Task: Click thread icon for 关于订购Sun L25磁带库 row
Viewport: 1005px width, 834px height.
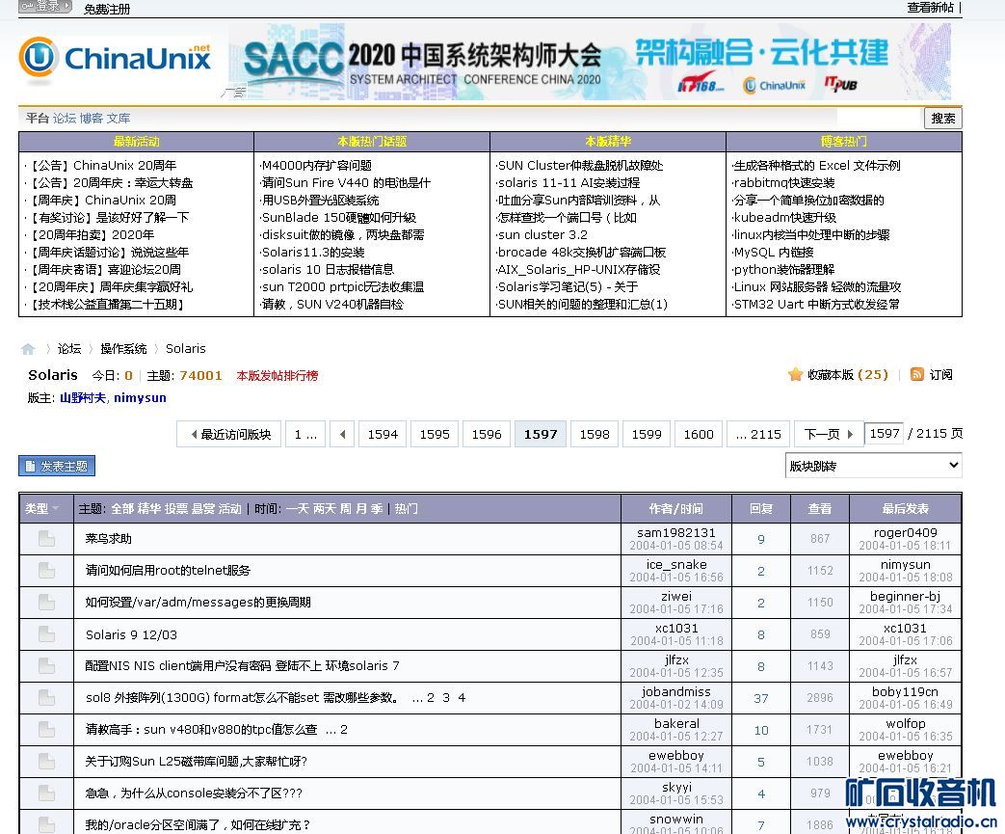Action: coord(46,762)
